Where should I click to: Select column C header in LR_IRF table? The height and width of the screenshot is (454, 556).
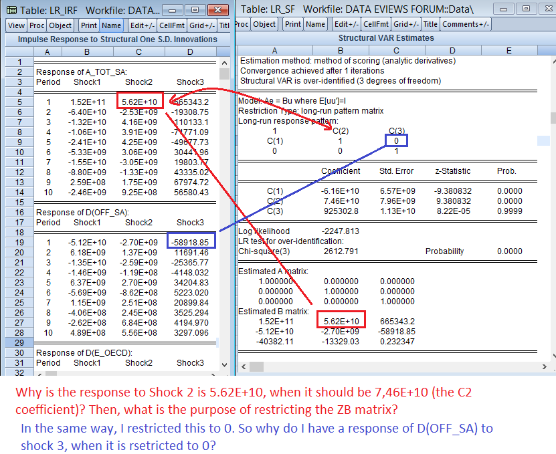138,52
